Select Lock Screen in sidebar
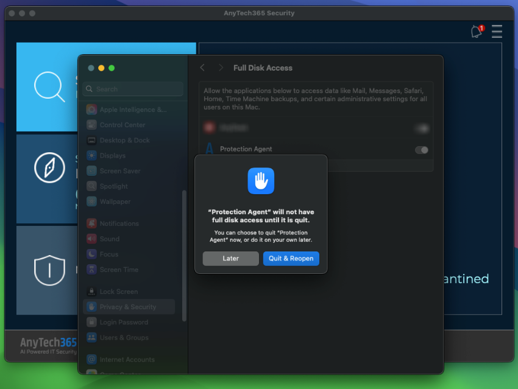Viewport: 518px width, 389px height. [129, 292]
